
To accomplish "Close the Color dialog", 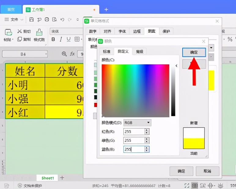I will coord(204,41).
